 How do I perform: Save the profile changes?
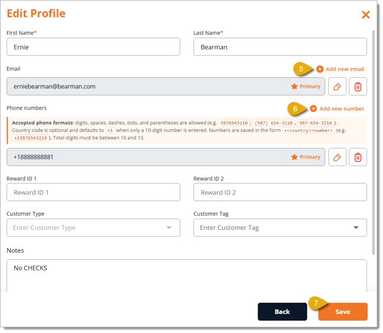(343, 312)
